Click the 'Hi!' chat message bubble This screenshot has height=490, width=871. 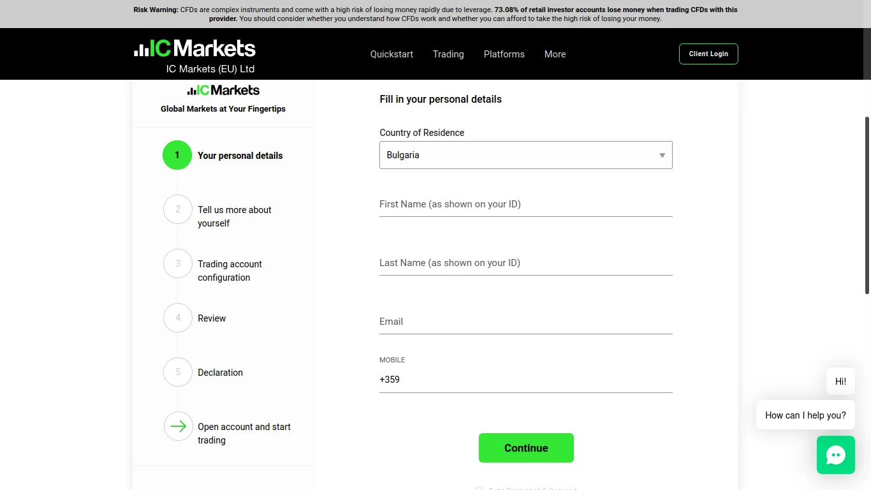click(840, 381)
